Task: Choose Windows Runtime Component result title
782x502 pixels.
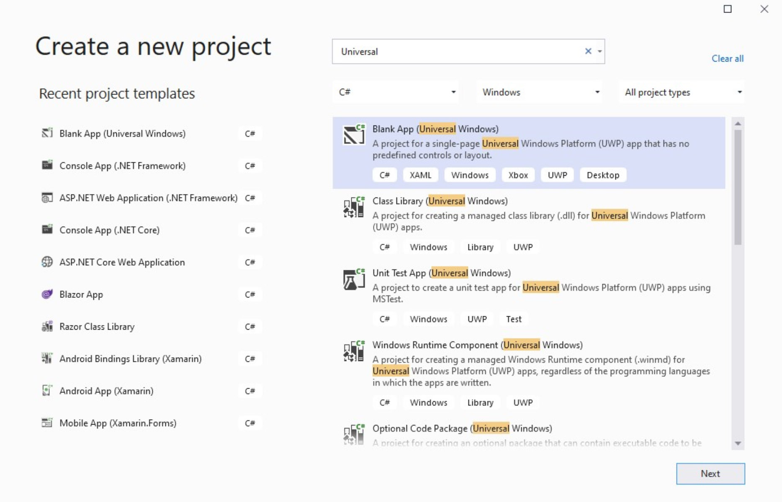Action: click(x=478, y=345)
